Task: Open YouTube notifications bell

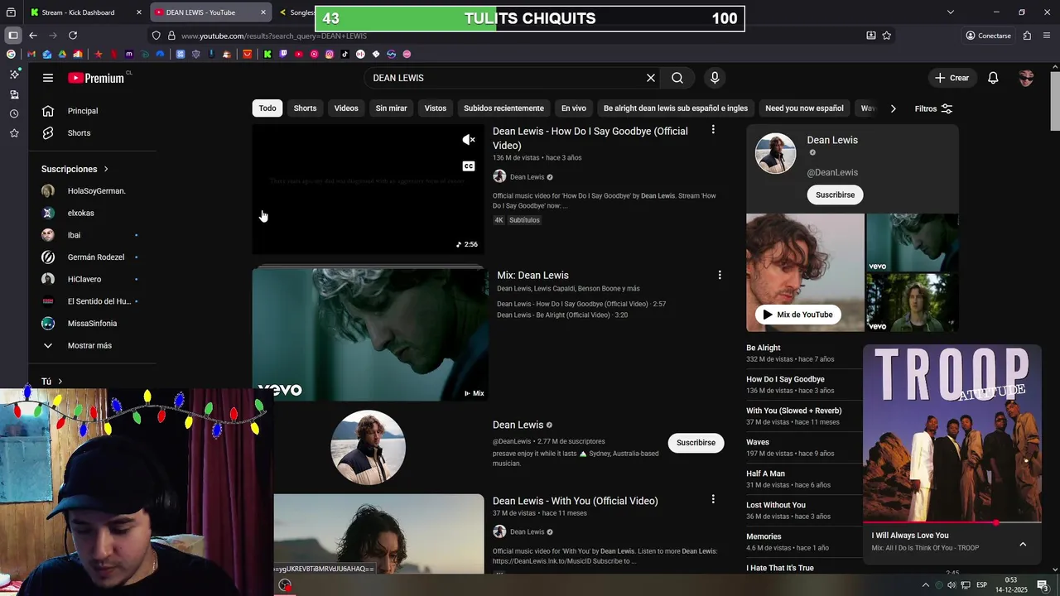Action: pyautogui.click(x=993, y=78)
